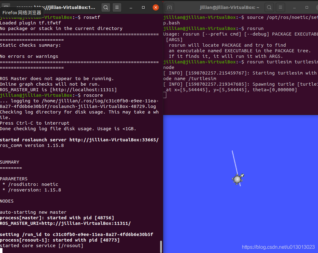Screen dimensions: 318x253
Task: Click 'Done checking log file disk usage' line
Action: pyautogui.click(x=68, y=129)
